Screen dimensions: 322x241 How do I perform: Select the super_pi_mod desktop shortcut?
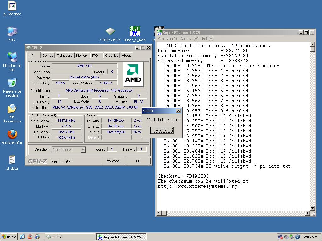click(135, 31)
